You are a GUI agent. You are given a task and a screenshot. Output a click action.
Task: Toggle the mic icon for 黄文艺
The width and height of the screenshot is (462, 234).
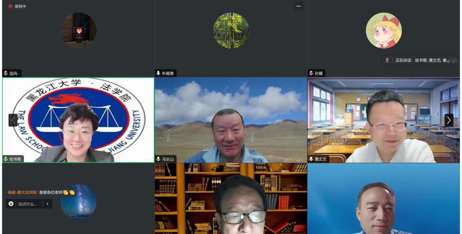pos(311,159)
